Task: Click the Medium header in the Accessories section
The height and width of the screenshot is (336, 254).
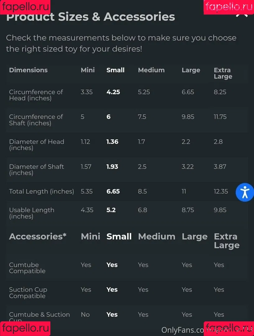Action: [x=157, y=236]
